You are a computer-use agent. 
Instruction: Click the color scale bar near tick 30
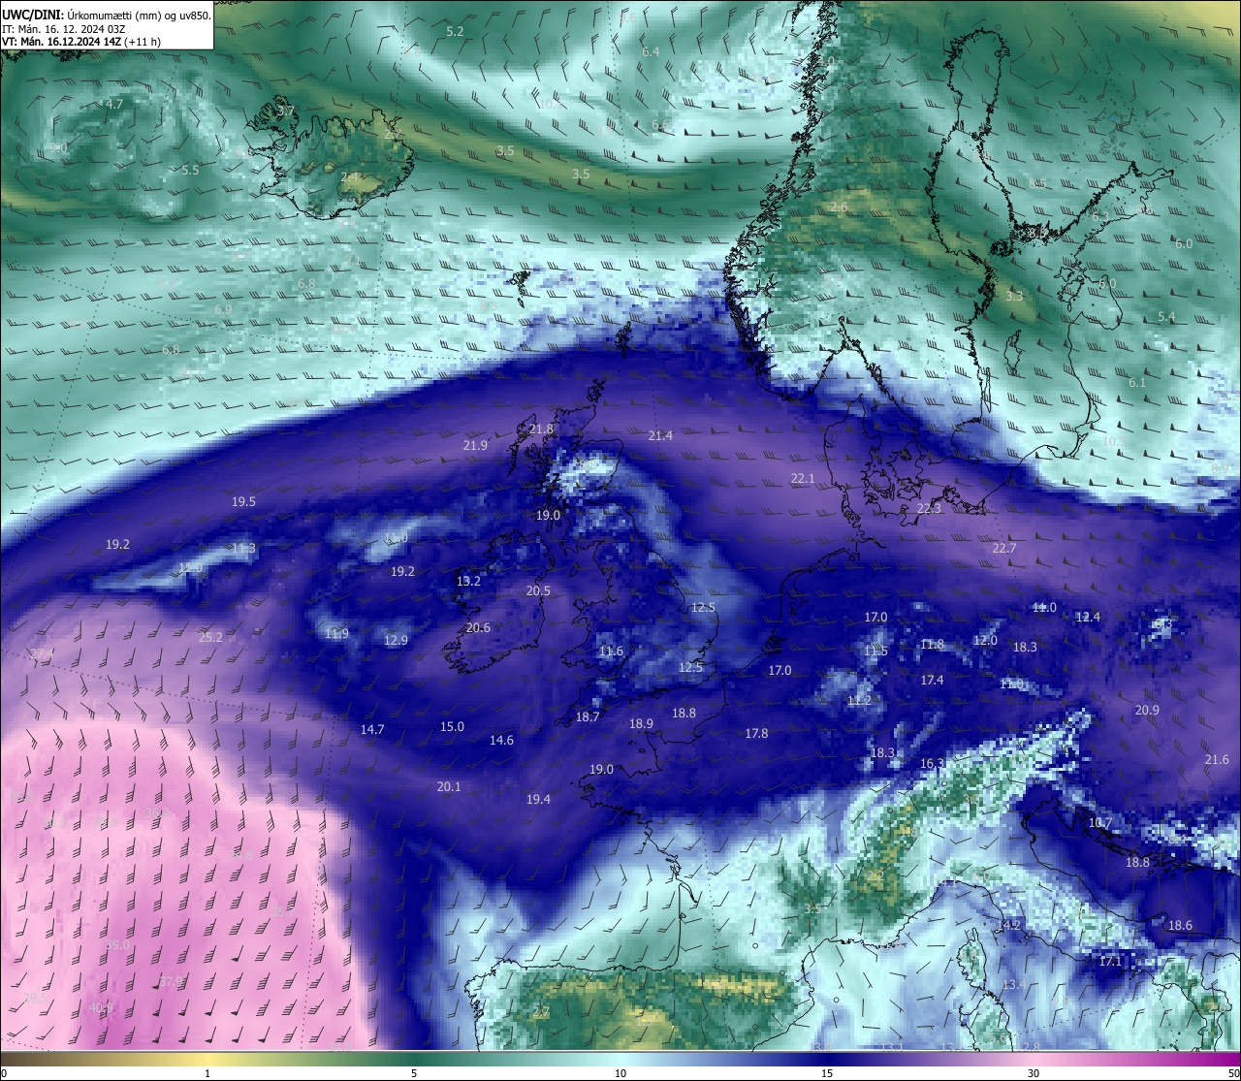click(1034, 1058)
